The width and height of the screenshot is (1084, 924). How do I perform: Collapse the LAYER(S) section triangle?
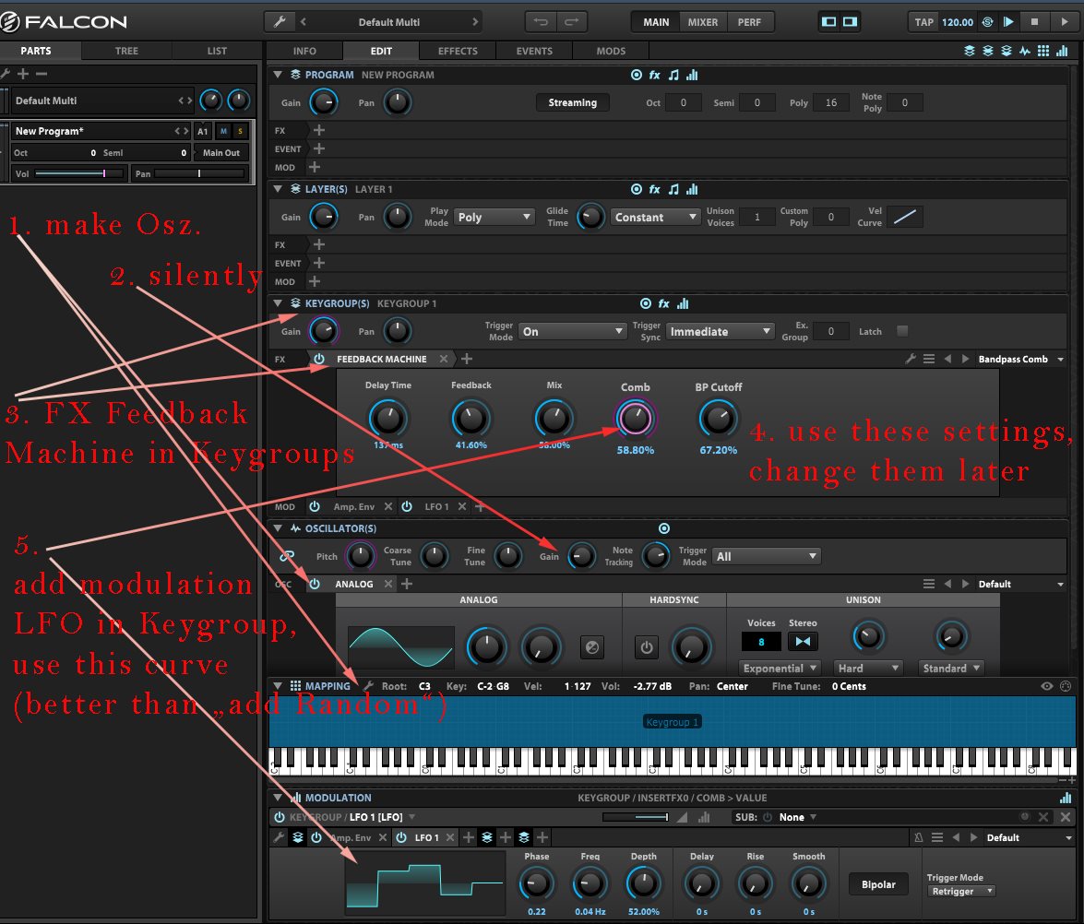click(278, 188)
